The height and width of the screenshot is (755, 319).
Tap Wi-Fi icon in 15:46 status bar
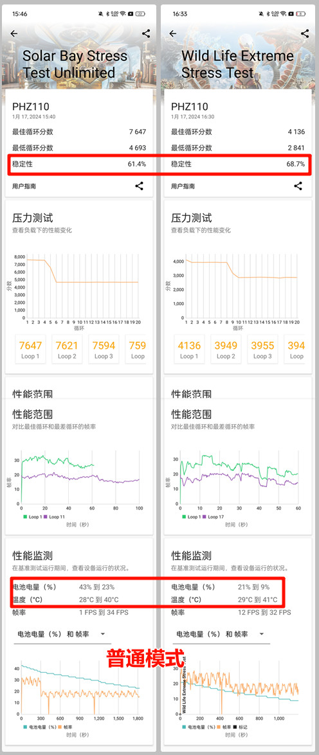point(123,14)
